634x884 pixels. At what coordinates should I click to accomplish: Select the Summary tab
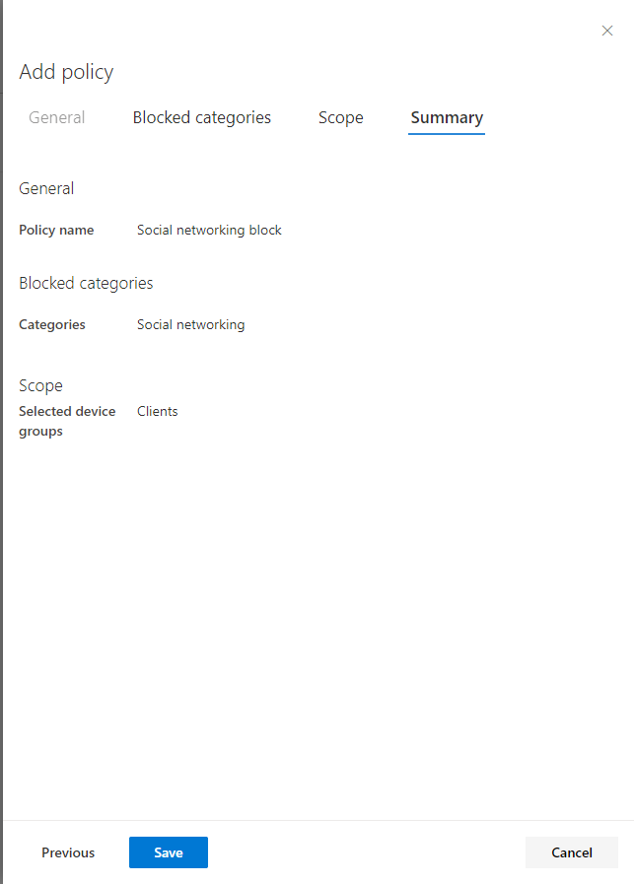[x=447, y=117]
